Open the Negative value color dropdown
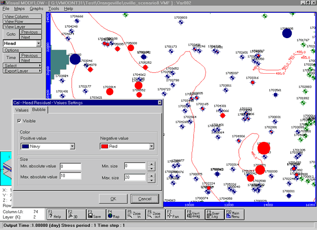This screenshot has width=317, height=230. pos(152,146)
